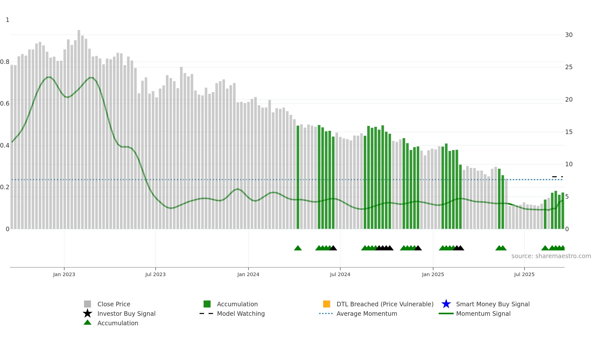Click the black dashed Model Watching line on chart
The width and height of the screenshot is (600, 337).
coord(557,177)
